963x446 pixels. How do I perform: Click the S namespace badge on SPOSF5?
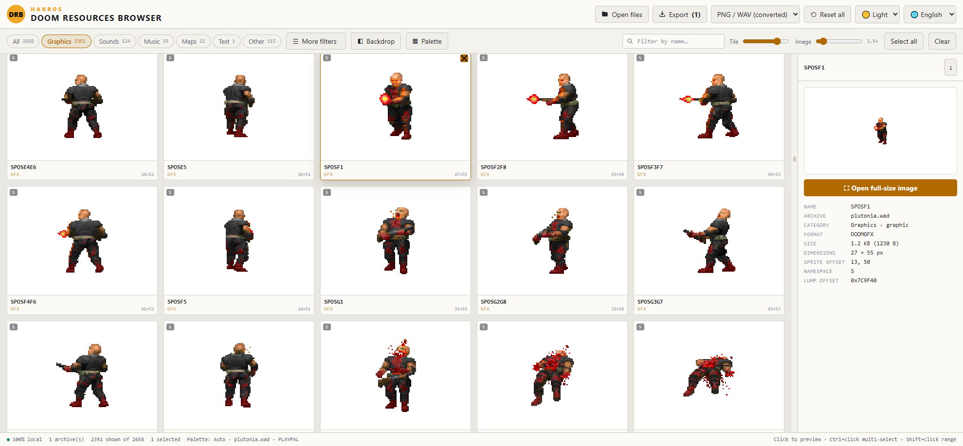[170, 192]
